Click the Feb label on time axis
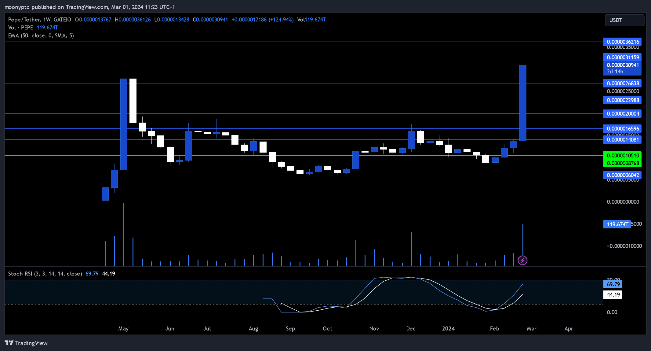651x351 pixels. click(x=495, y=329)
